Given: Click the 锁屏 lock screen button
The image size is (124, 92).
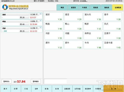Looking at the screenshot, I should 16,89.
